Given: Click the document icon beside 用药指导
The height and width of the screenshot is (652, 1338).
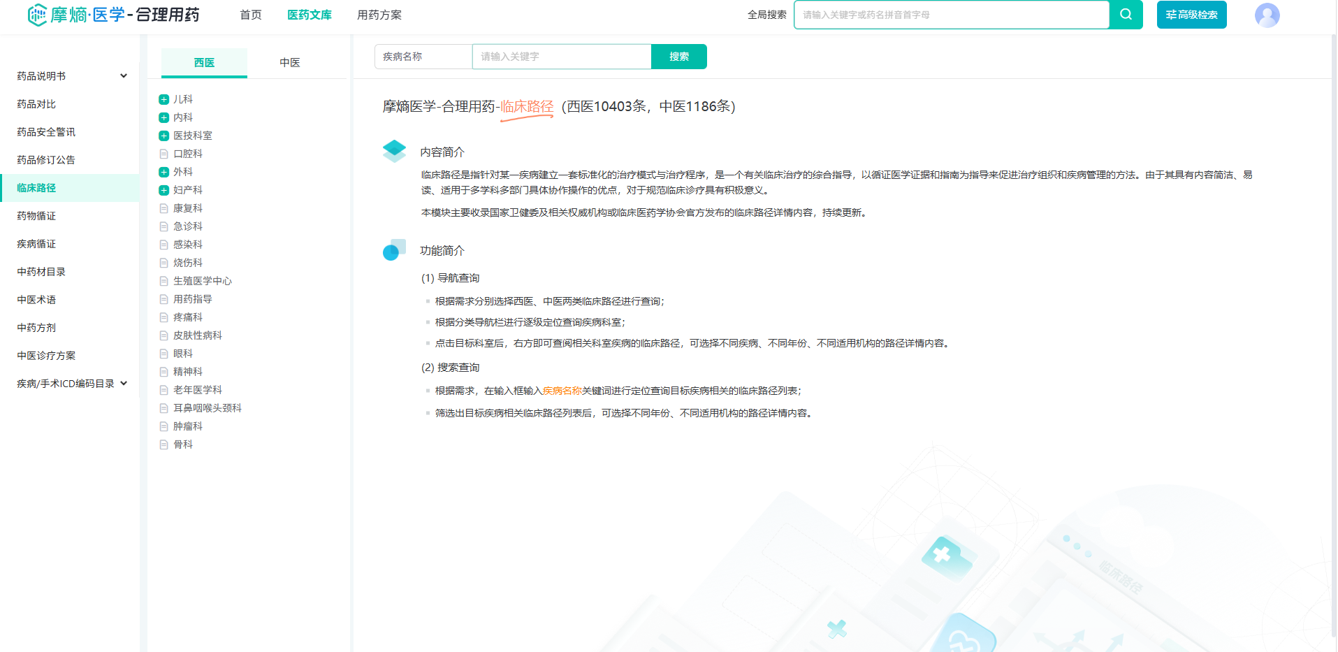Looking at the screenshot, I should (x=164, y=299).
